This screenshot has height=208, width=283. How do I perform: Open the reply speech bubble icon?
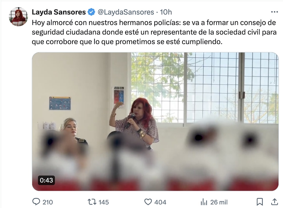point(36,202)
